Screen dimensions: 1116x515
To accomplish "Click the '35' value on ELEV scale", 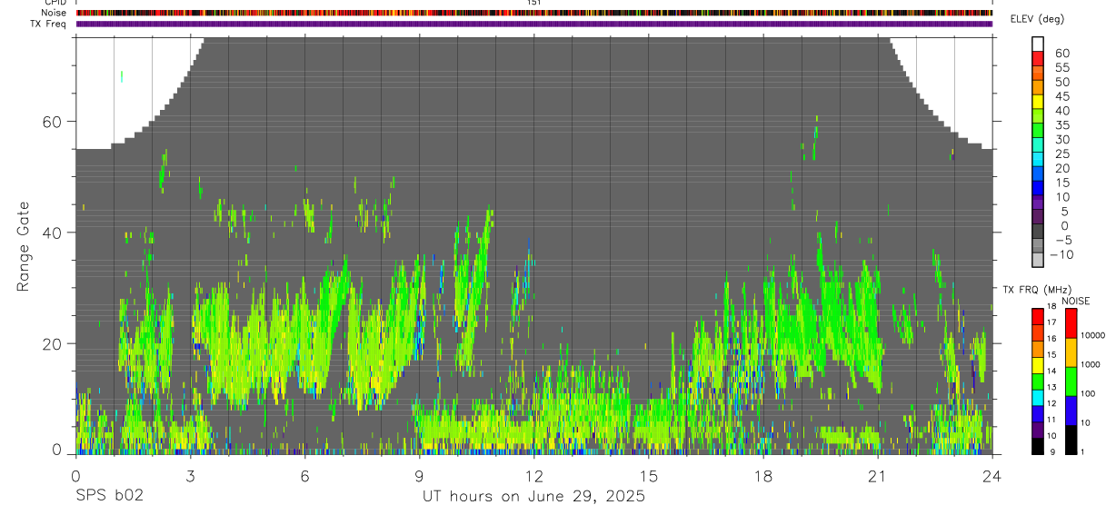I will click(x=1061, y=125).
